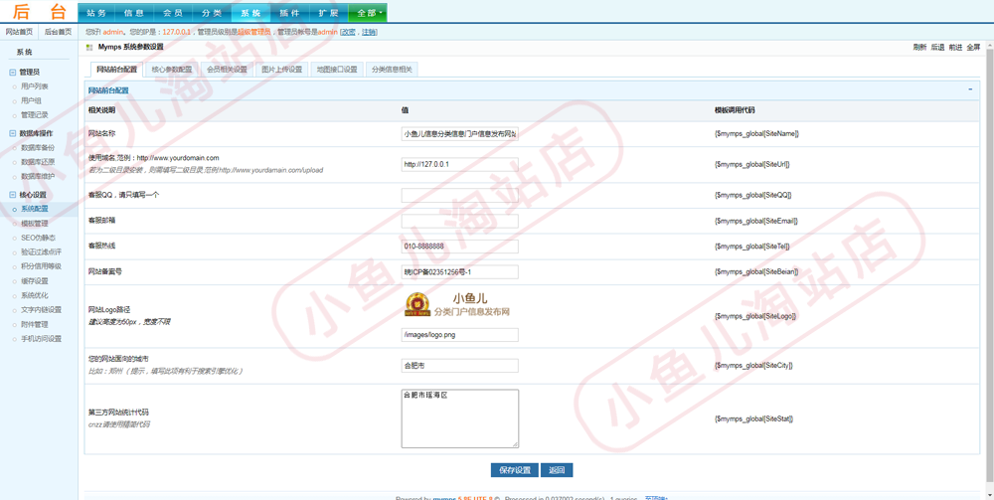Open 数据库备份 in sidebar
This screenshot has width=994, height=500.
[38, 147]
